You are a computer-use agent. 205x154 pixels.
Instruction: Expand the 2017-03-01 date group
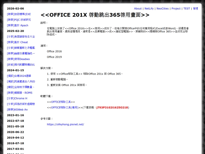pyautogui.click(x=16, y=149)
